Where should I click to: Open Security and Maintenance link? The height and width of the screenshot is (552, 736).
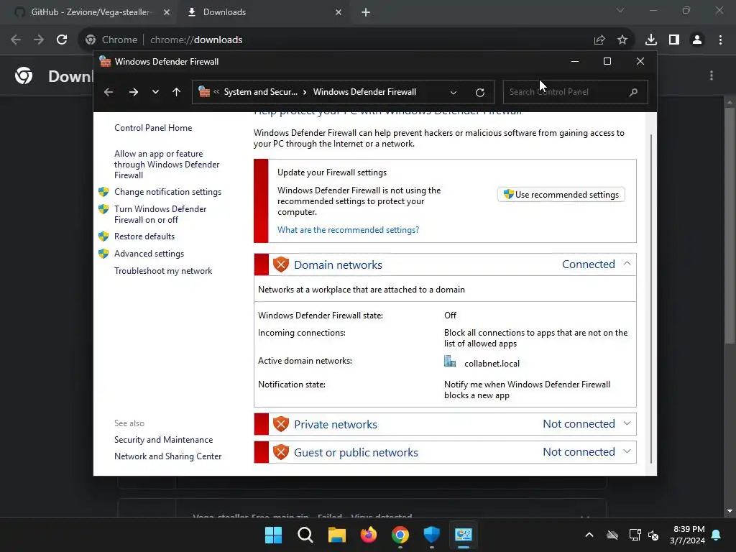pyautogui.click(x=163, y=440)
